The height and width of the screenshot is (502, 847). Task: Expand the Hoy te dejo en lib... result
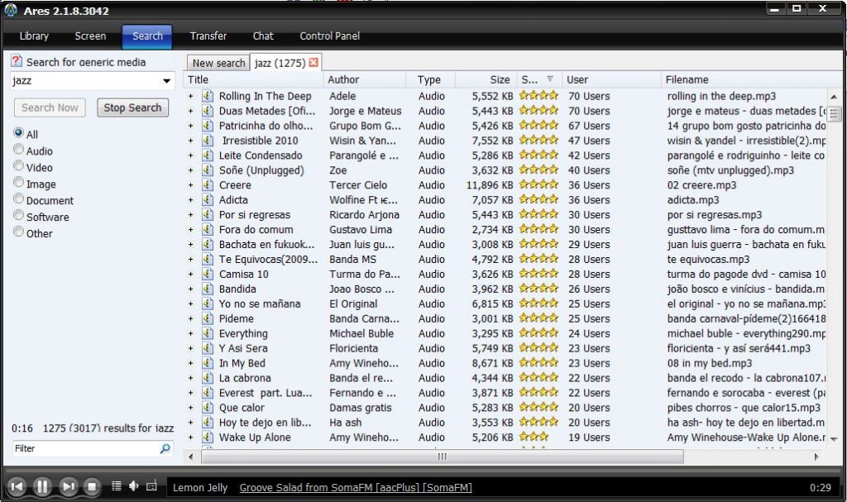tap(191, 423)
